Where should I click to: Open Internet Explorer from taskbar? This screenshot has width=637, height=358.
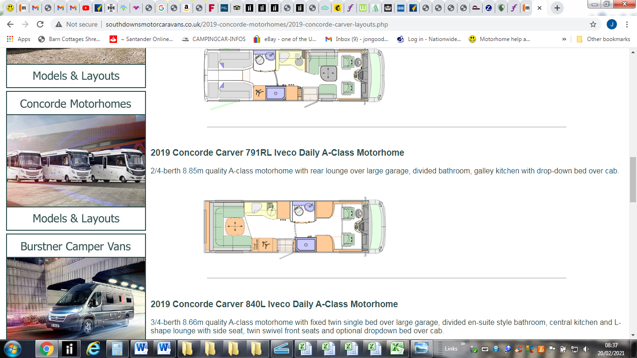pyautogui.click(x=94, y=349)
